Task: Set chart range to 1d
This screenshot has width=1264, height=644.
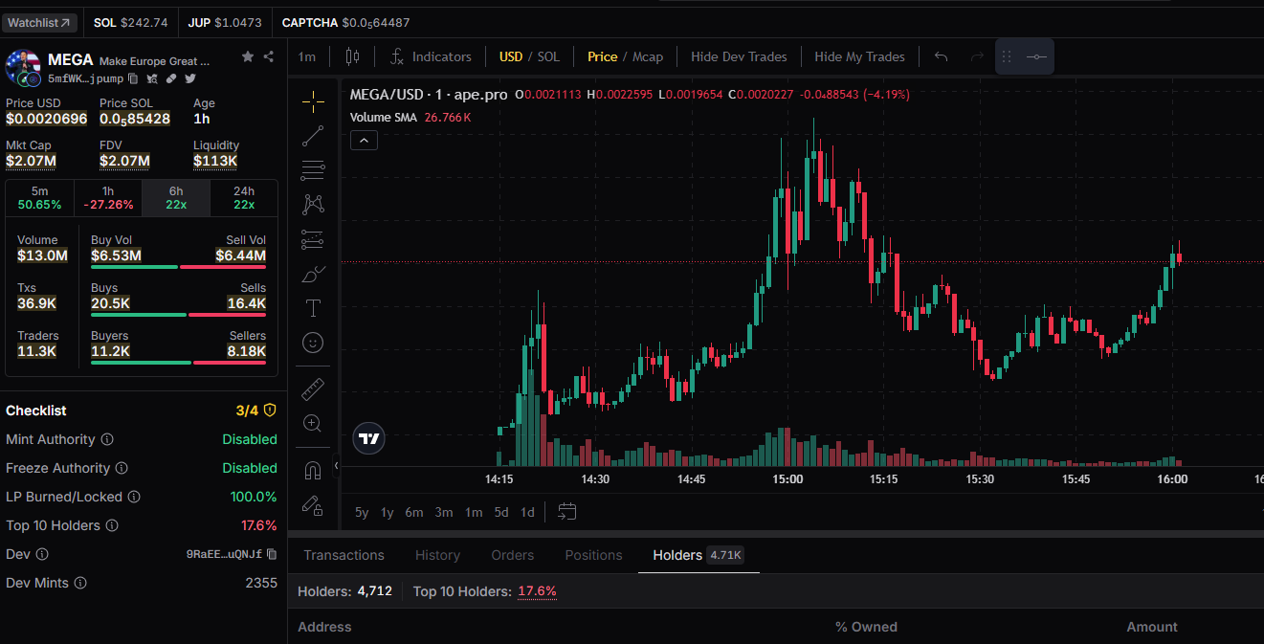Action: tap(527, 512)
